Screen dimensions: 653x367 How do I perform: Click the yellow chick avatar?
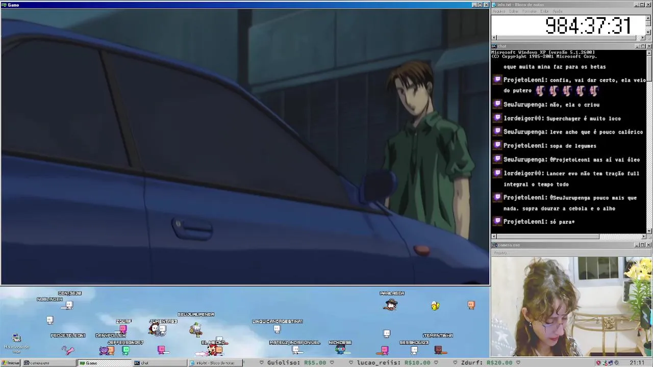coord(435,305)
